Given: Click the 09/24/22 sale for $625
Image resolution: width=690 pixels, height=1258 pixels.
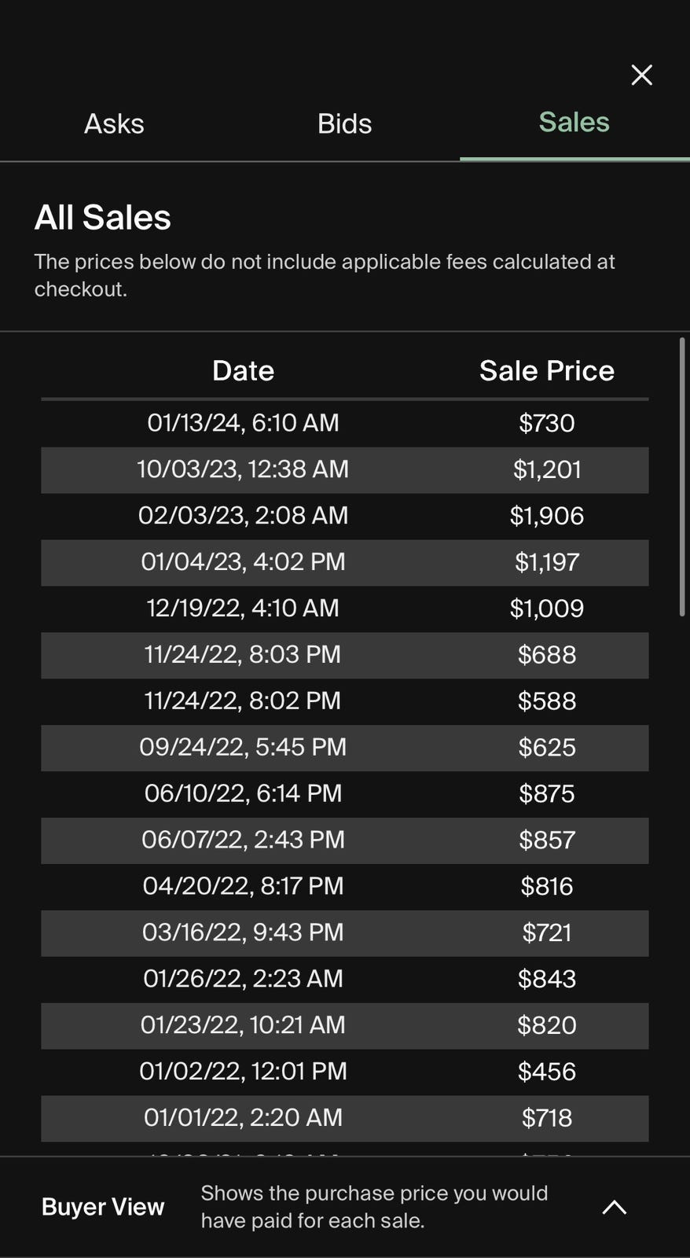Looking at the screenshot, I should (344, 747).
